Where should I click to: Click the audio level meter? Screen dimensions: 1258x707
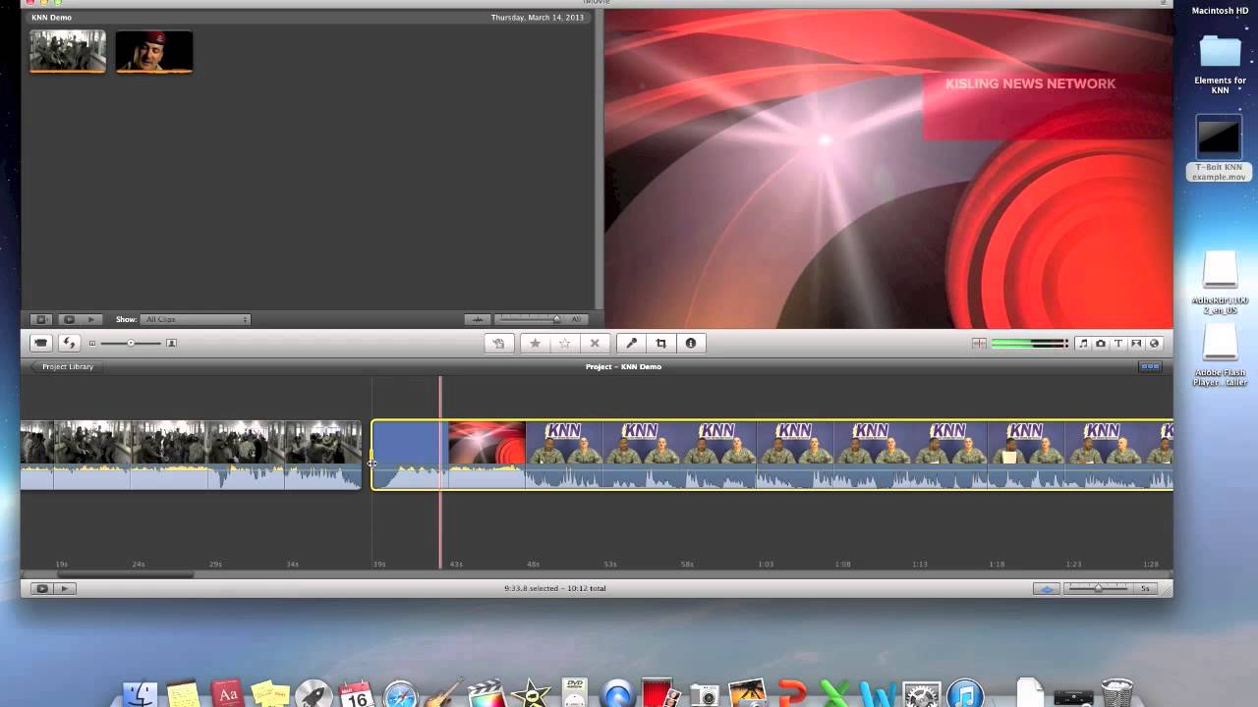tap(1029, 343)
